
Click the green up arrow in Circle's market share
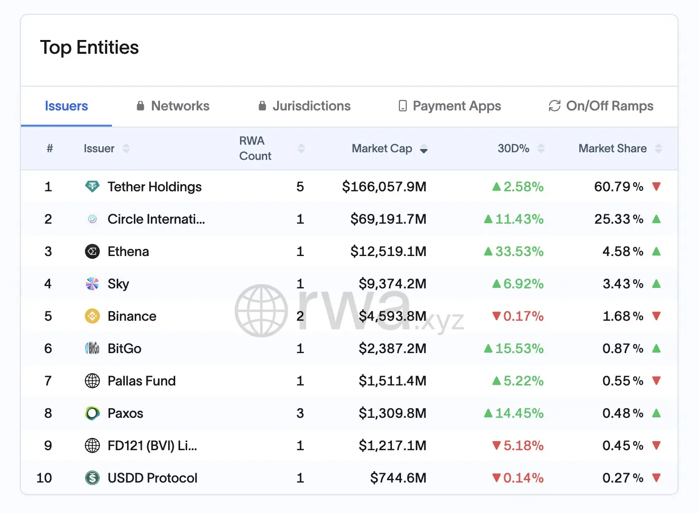pyautogui.click(x=657, y=219)
